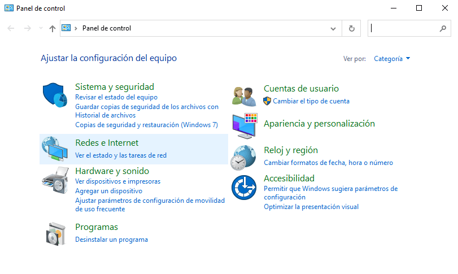458x274 pixels.
Task: Open Apariencia y personalización category
Action: (319, 124)
